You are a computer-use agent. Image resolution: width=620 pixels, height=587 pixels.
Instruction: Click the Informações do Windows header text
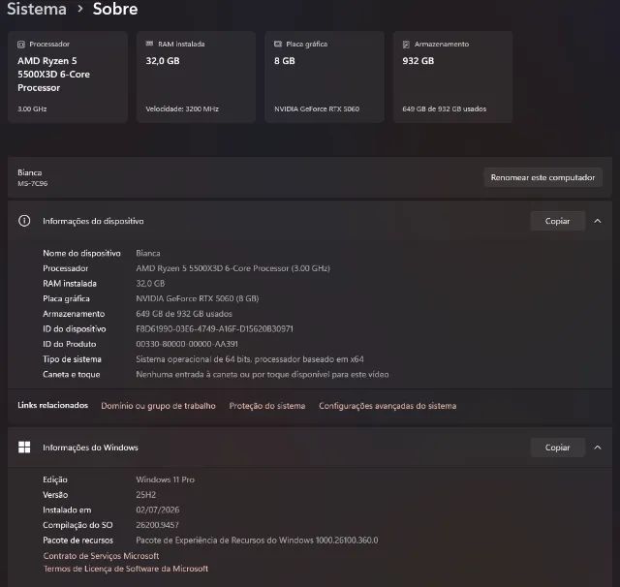90,448
